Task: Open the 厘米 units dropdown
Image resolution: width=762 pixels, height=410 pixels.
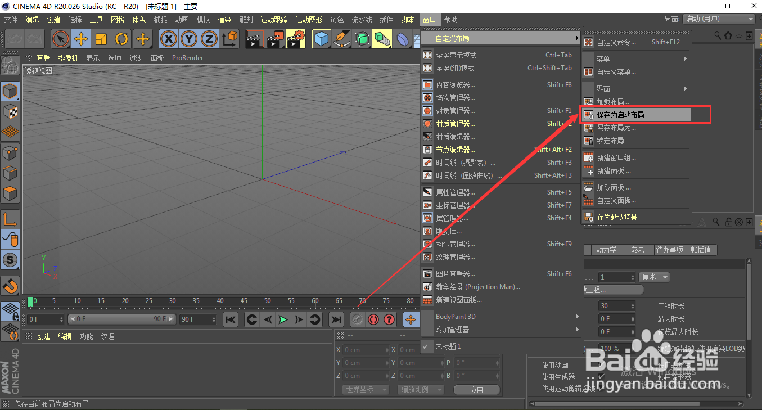Action: [654, 277]
